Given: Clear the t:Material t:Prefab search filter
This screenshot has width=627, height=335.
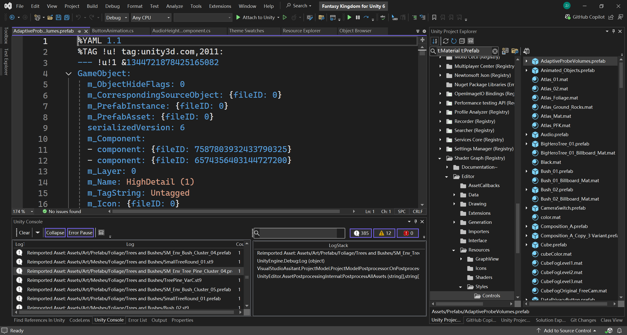Looking at the screenshot, I should [x=495, y=51].
